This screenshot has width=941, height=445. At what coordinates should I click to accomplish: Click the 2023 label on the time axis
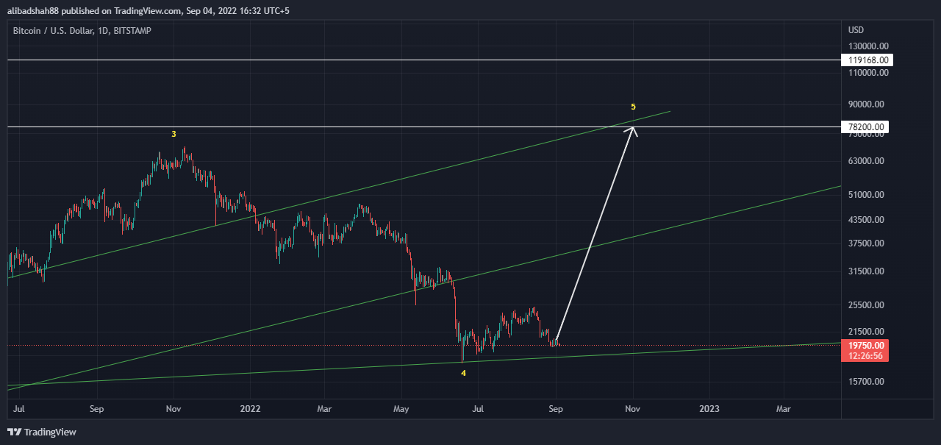(709, 407)
